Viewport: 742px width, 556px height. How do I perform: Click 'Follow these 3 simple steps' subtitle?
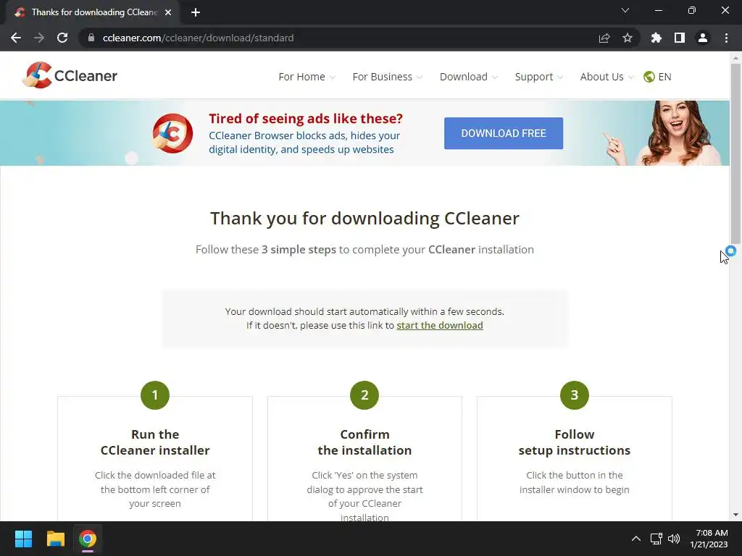point(364,250)
